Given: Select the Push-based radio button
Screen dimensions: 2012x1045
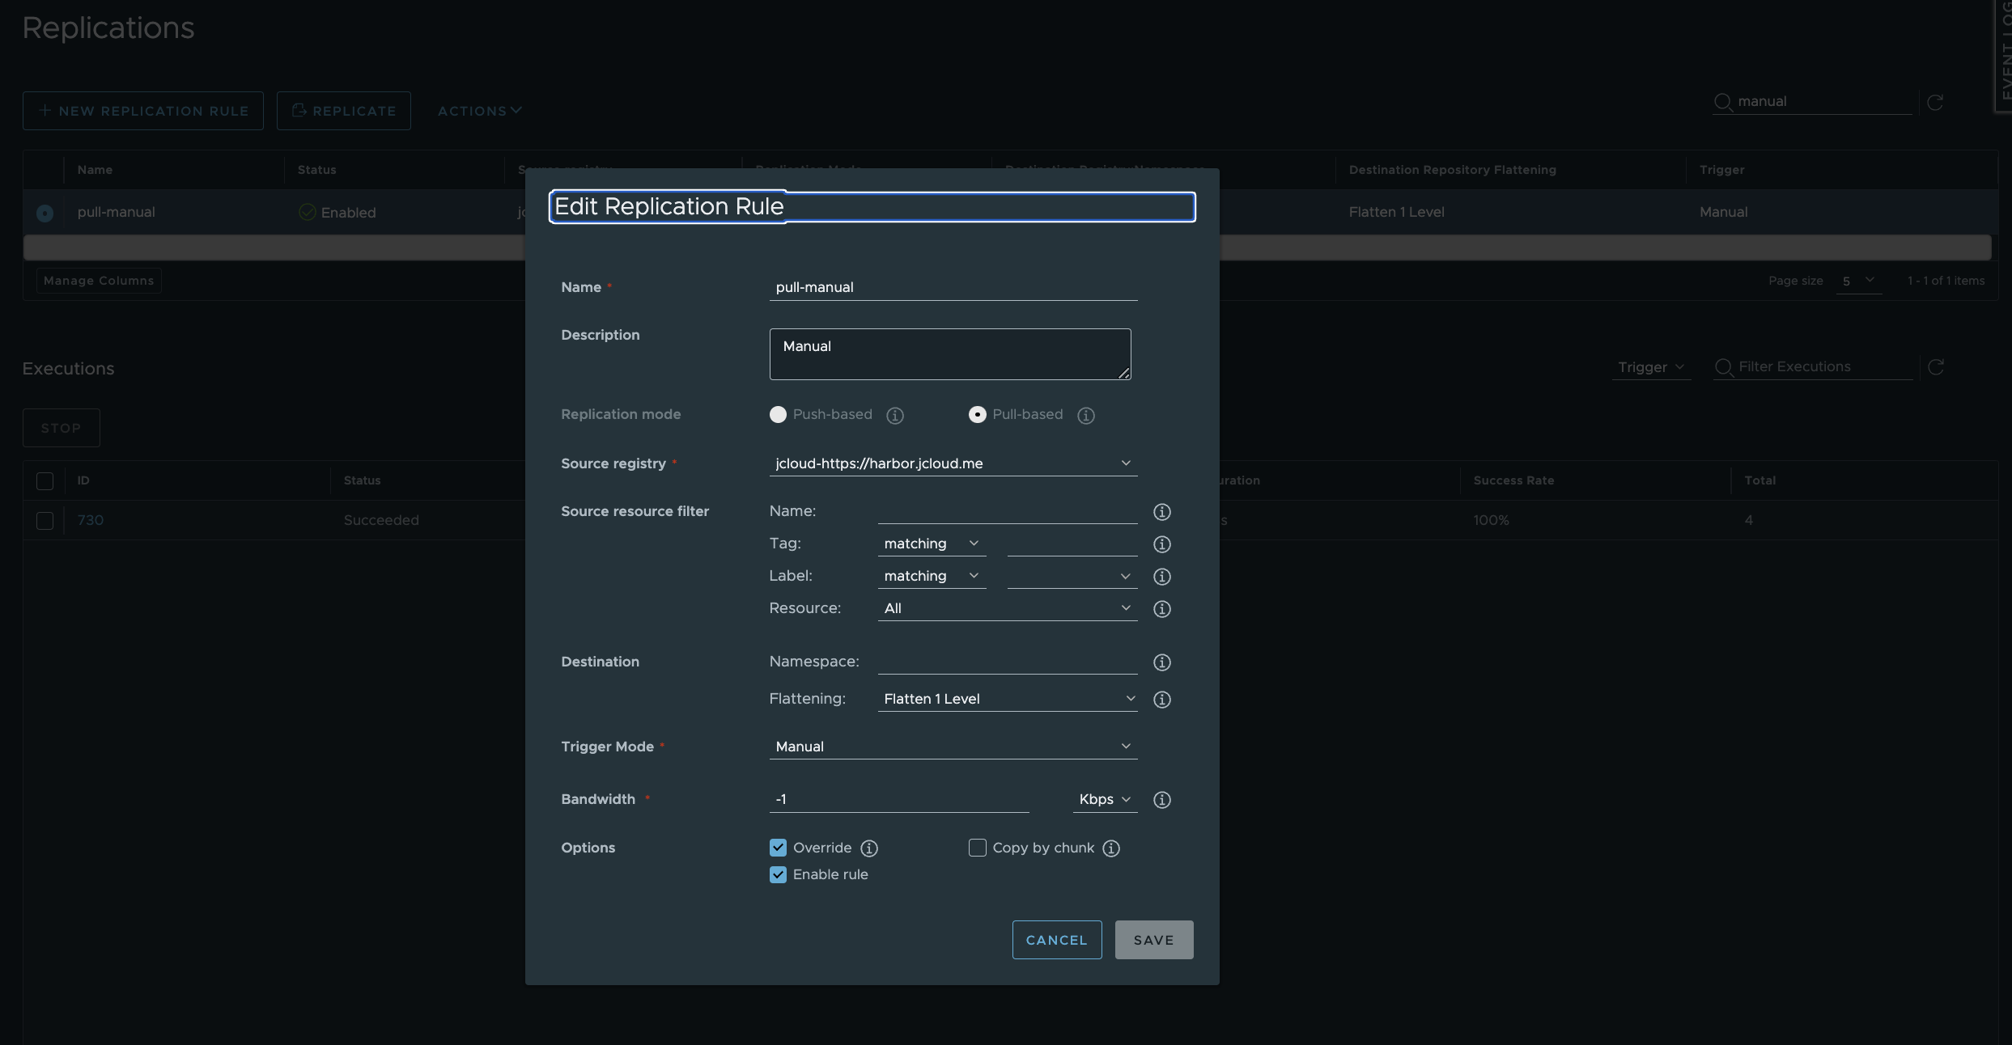Looking at the screenshot, I should pyautogui.click(x=778, y=414).
